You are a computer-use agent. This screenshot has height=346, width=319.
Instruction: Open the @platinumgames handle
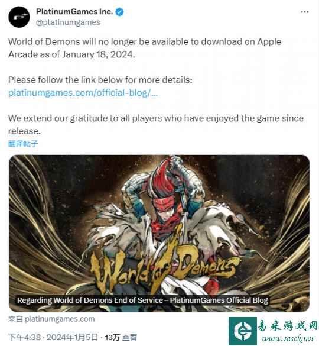(x=68, y=22)
